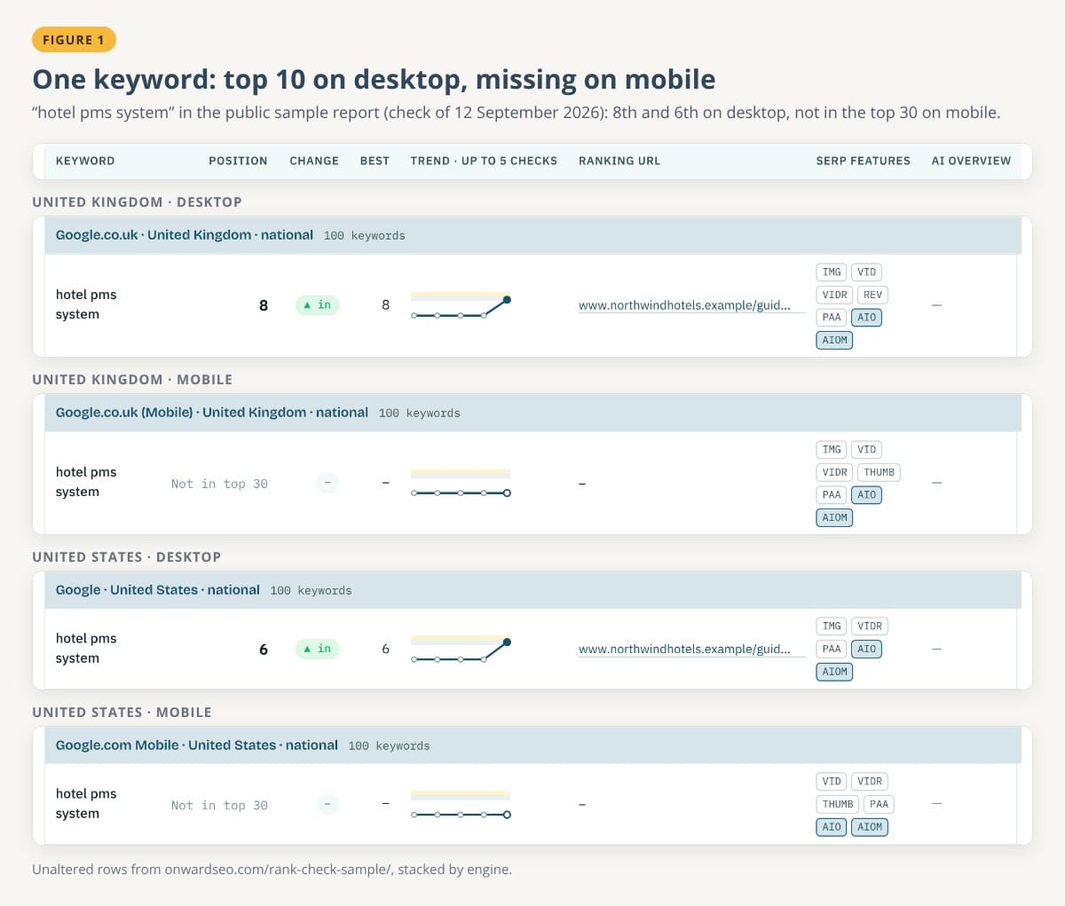
Task: Click the trend sparkline in the UK mobile row
Action: pos(461,484)
